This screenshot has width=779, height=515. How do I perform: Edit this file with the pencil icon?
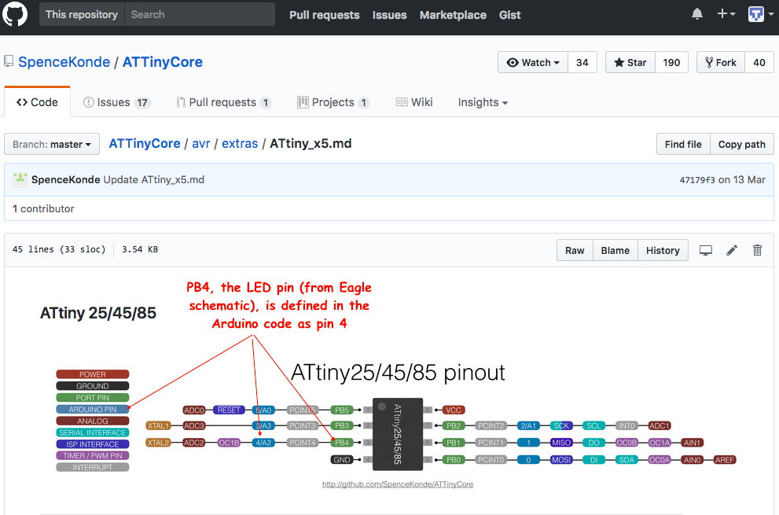pyautogui.click(x=732, y=250)
